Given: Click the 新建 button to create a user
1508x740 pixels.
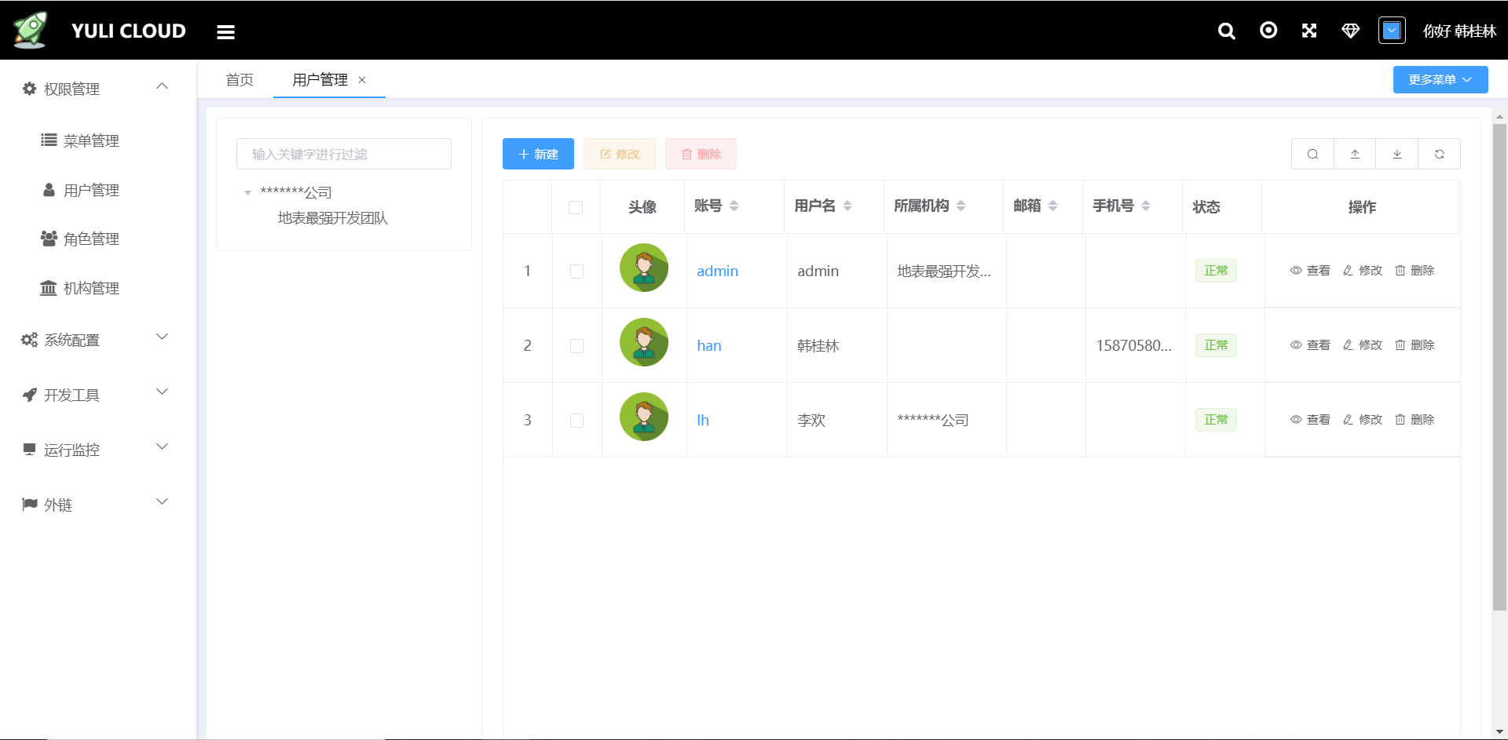Looking at the screenshot, I should pos(537,154).
